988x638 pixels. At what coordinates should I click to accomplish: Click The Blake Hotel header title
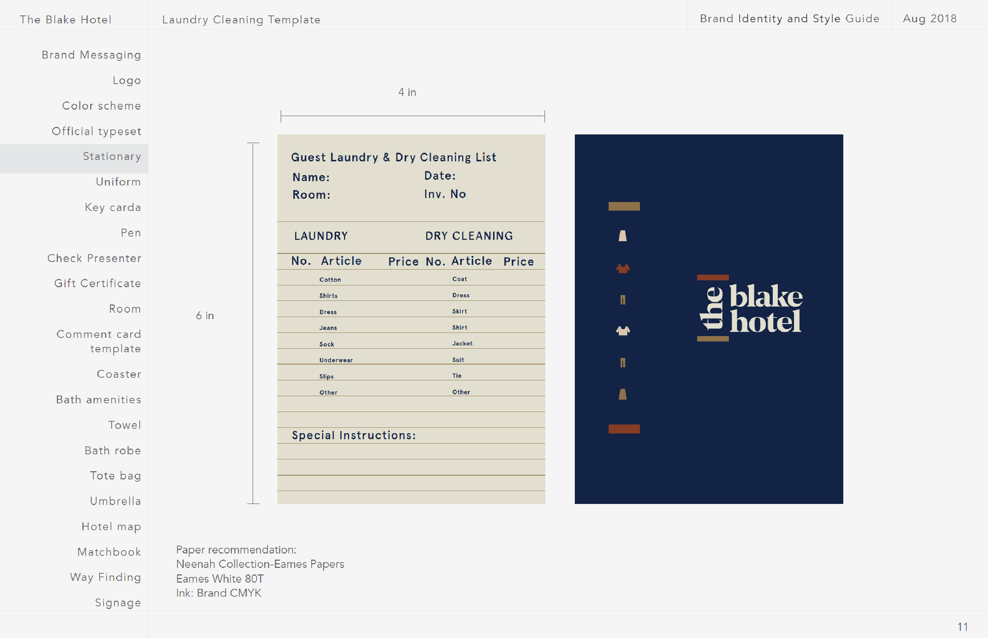point(66,19)
